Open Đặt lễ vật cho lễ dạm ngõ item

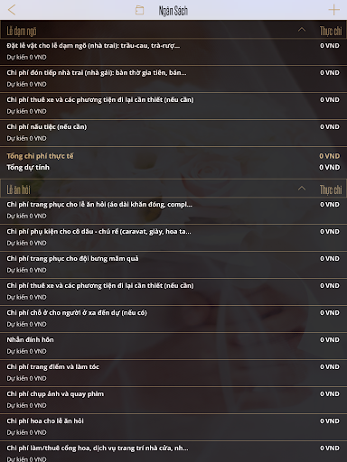click(173, 51)
